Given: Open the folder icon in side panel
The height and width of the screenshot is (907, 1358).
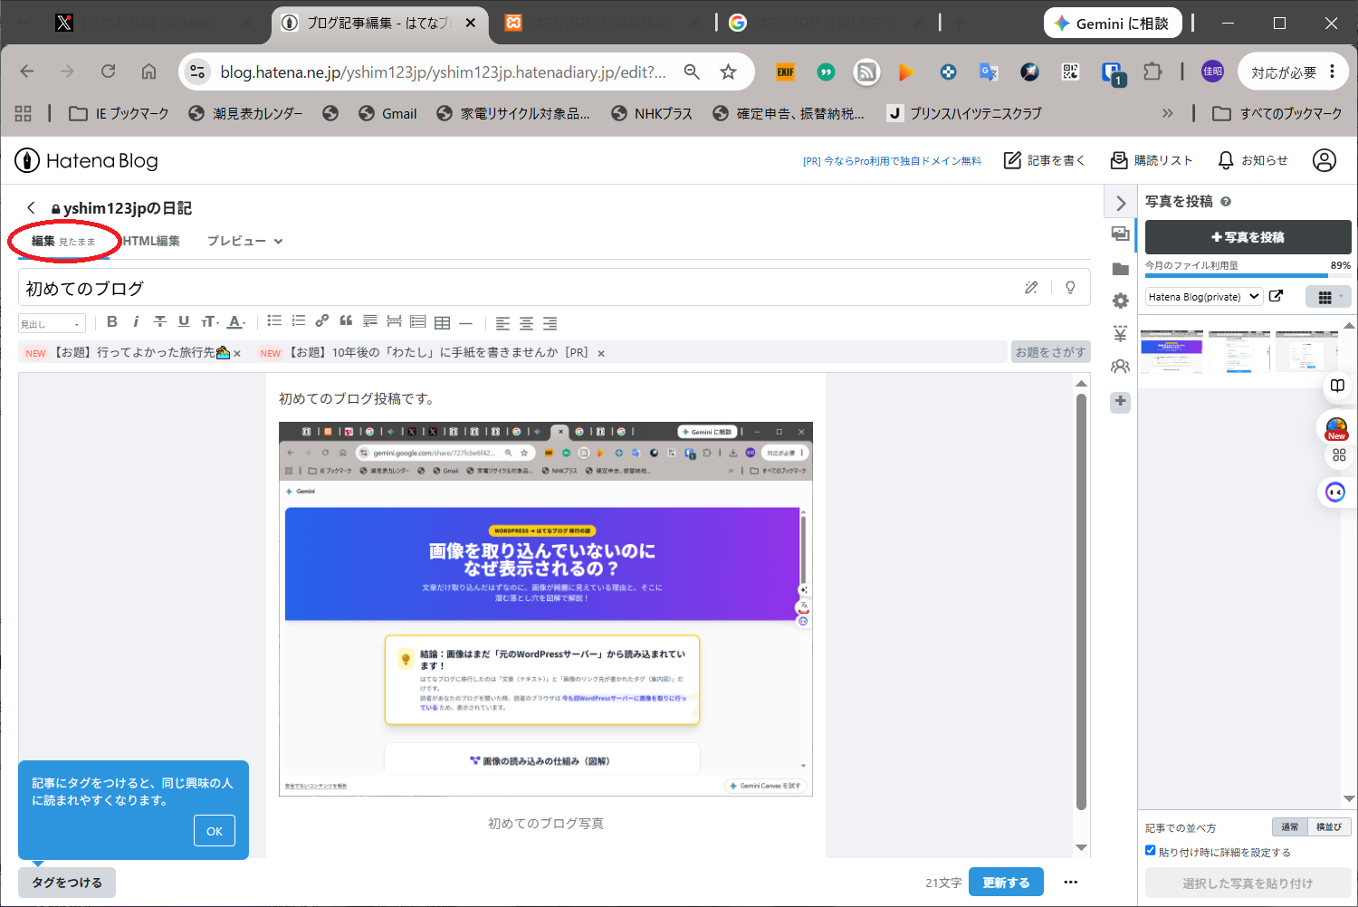Looking at the screenshot, I should point(1121,269).
